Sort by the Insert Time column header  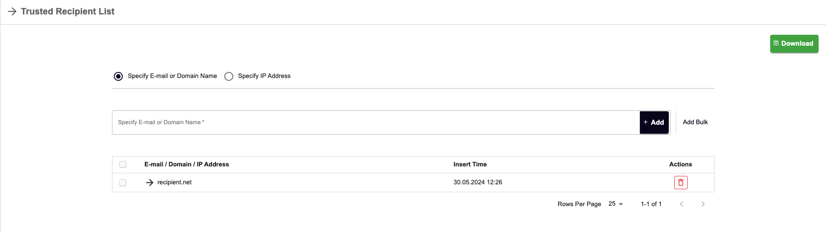(470, 164)
